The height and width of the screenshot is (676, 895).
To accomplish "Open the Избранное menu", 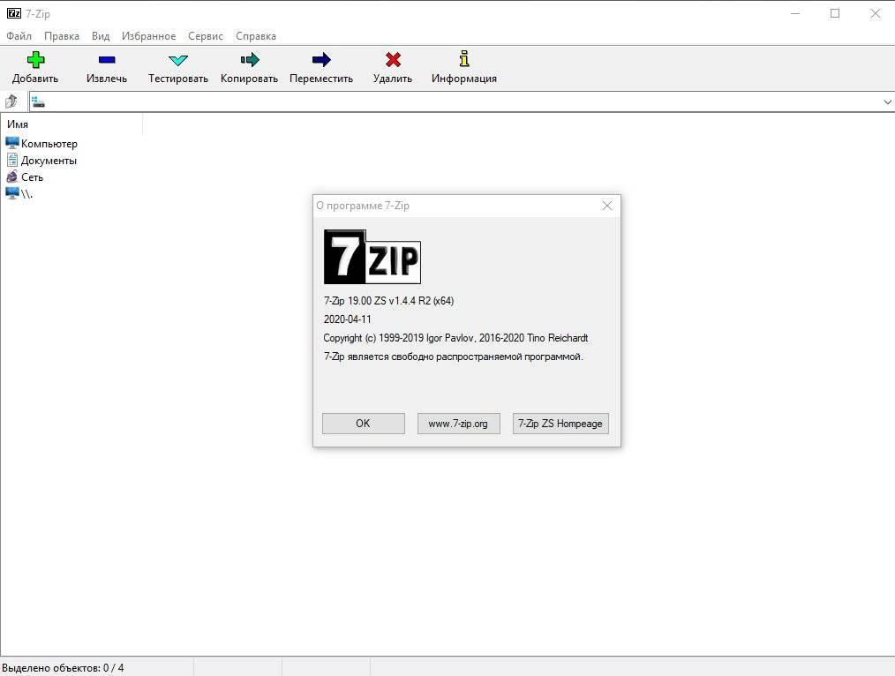I will pos(148,36).
